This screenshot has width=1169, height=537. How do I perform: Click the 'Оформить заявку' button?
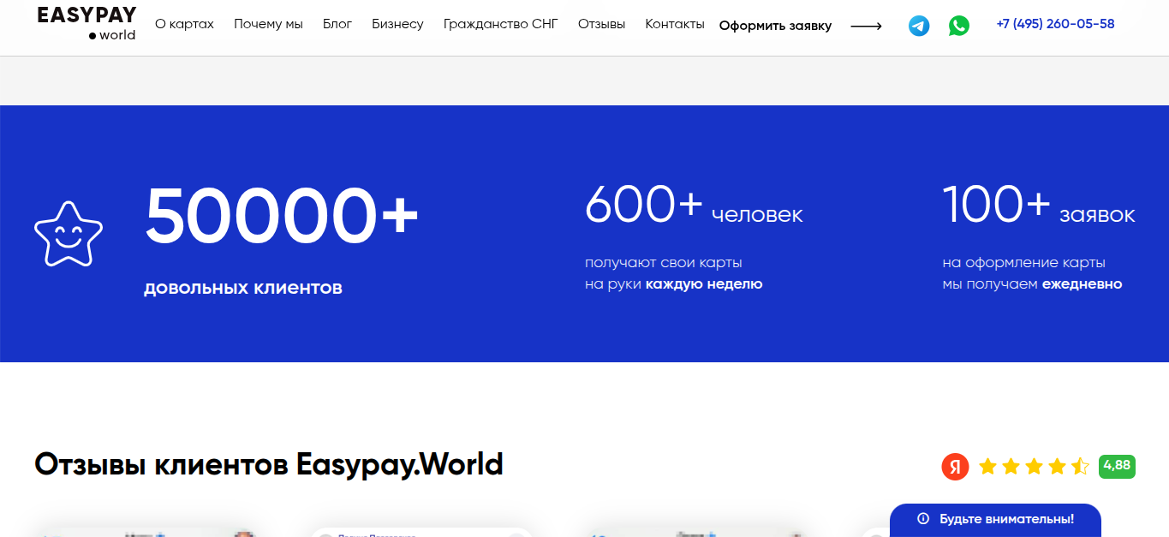pyautogui.click(x=775, y=26)
